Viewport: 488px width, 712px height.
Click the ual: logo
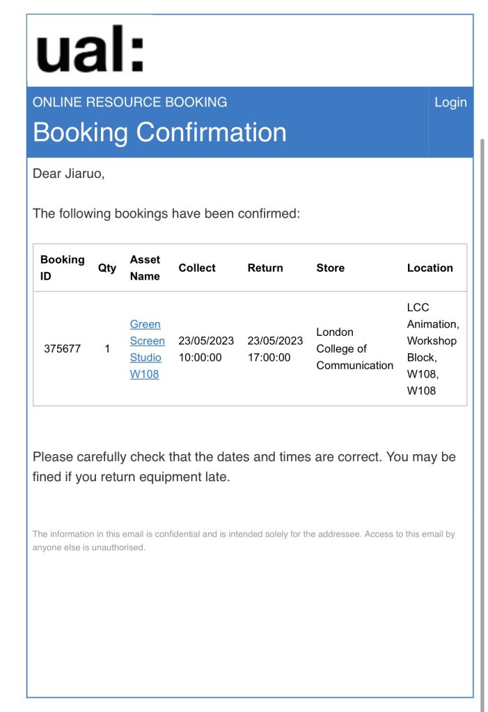point(90,49)
